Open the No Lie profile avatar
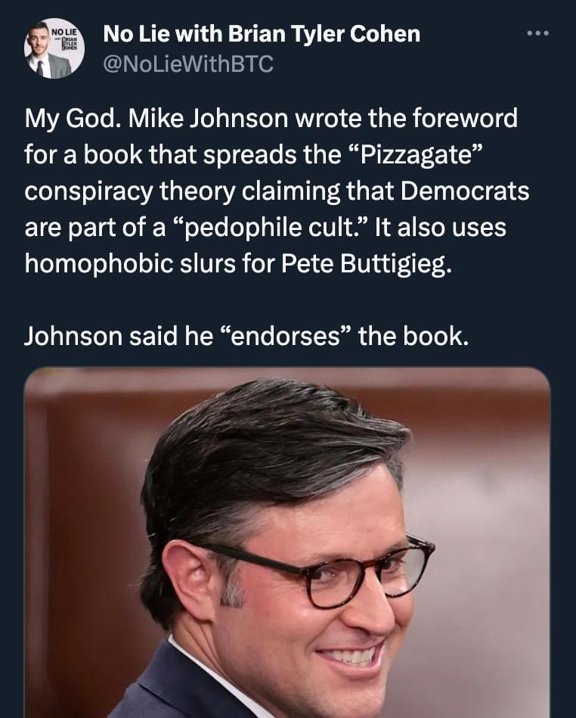 pyautogui.click(x=54, y=48)
